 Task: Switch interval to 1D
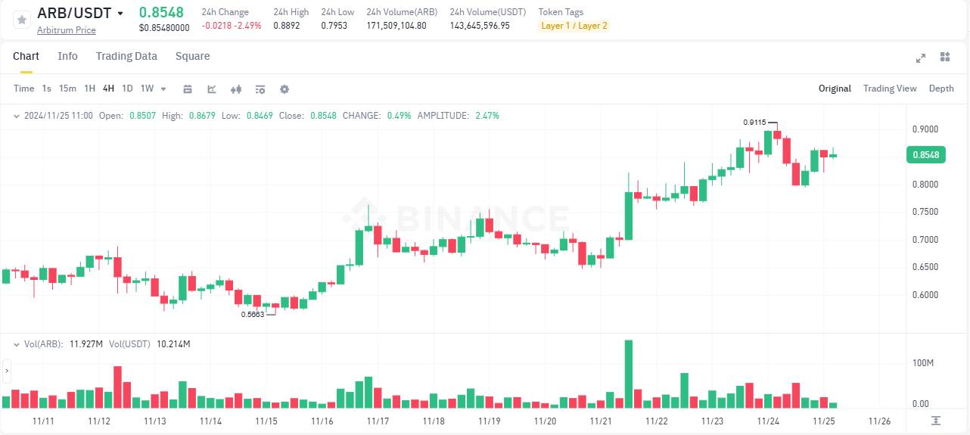click(x=127, y=89)
